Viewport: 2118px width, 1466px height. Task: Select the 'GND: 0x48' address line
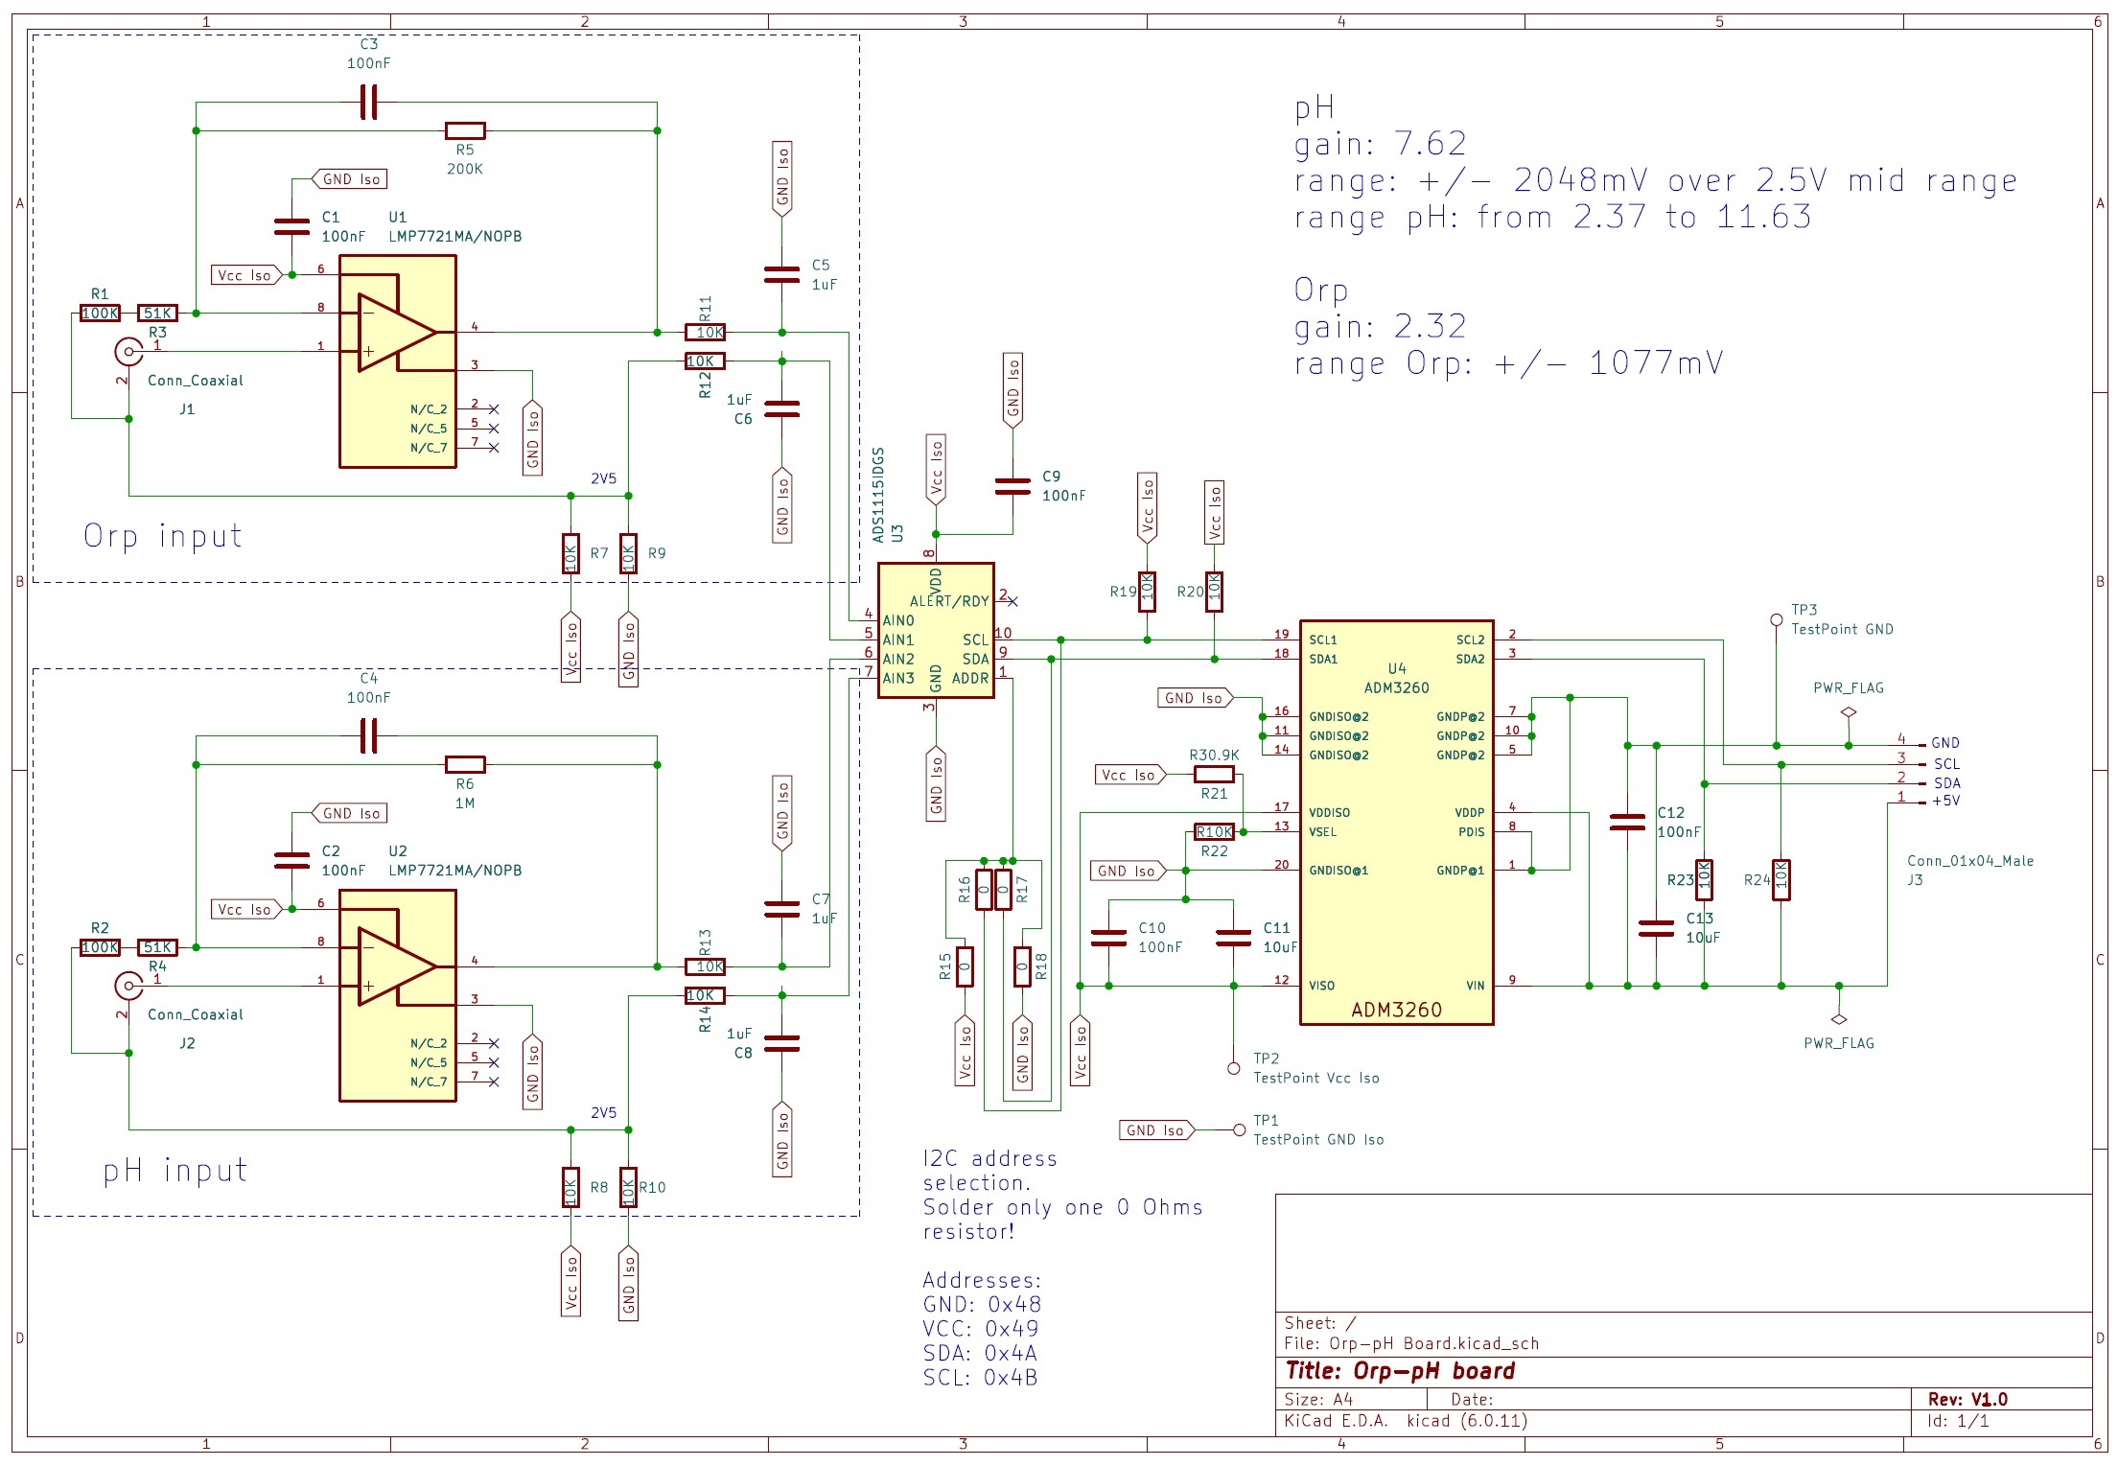[x=982, y=1305]
